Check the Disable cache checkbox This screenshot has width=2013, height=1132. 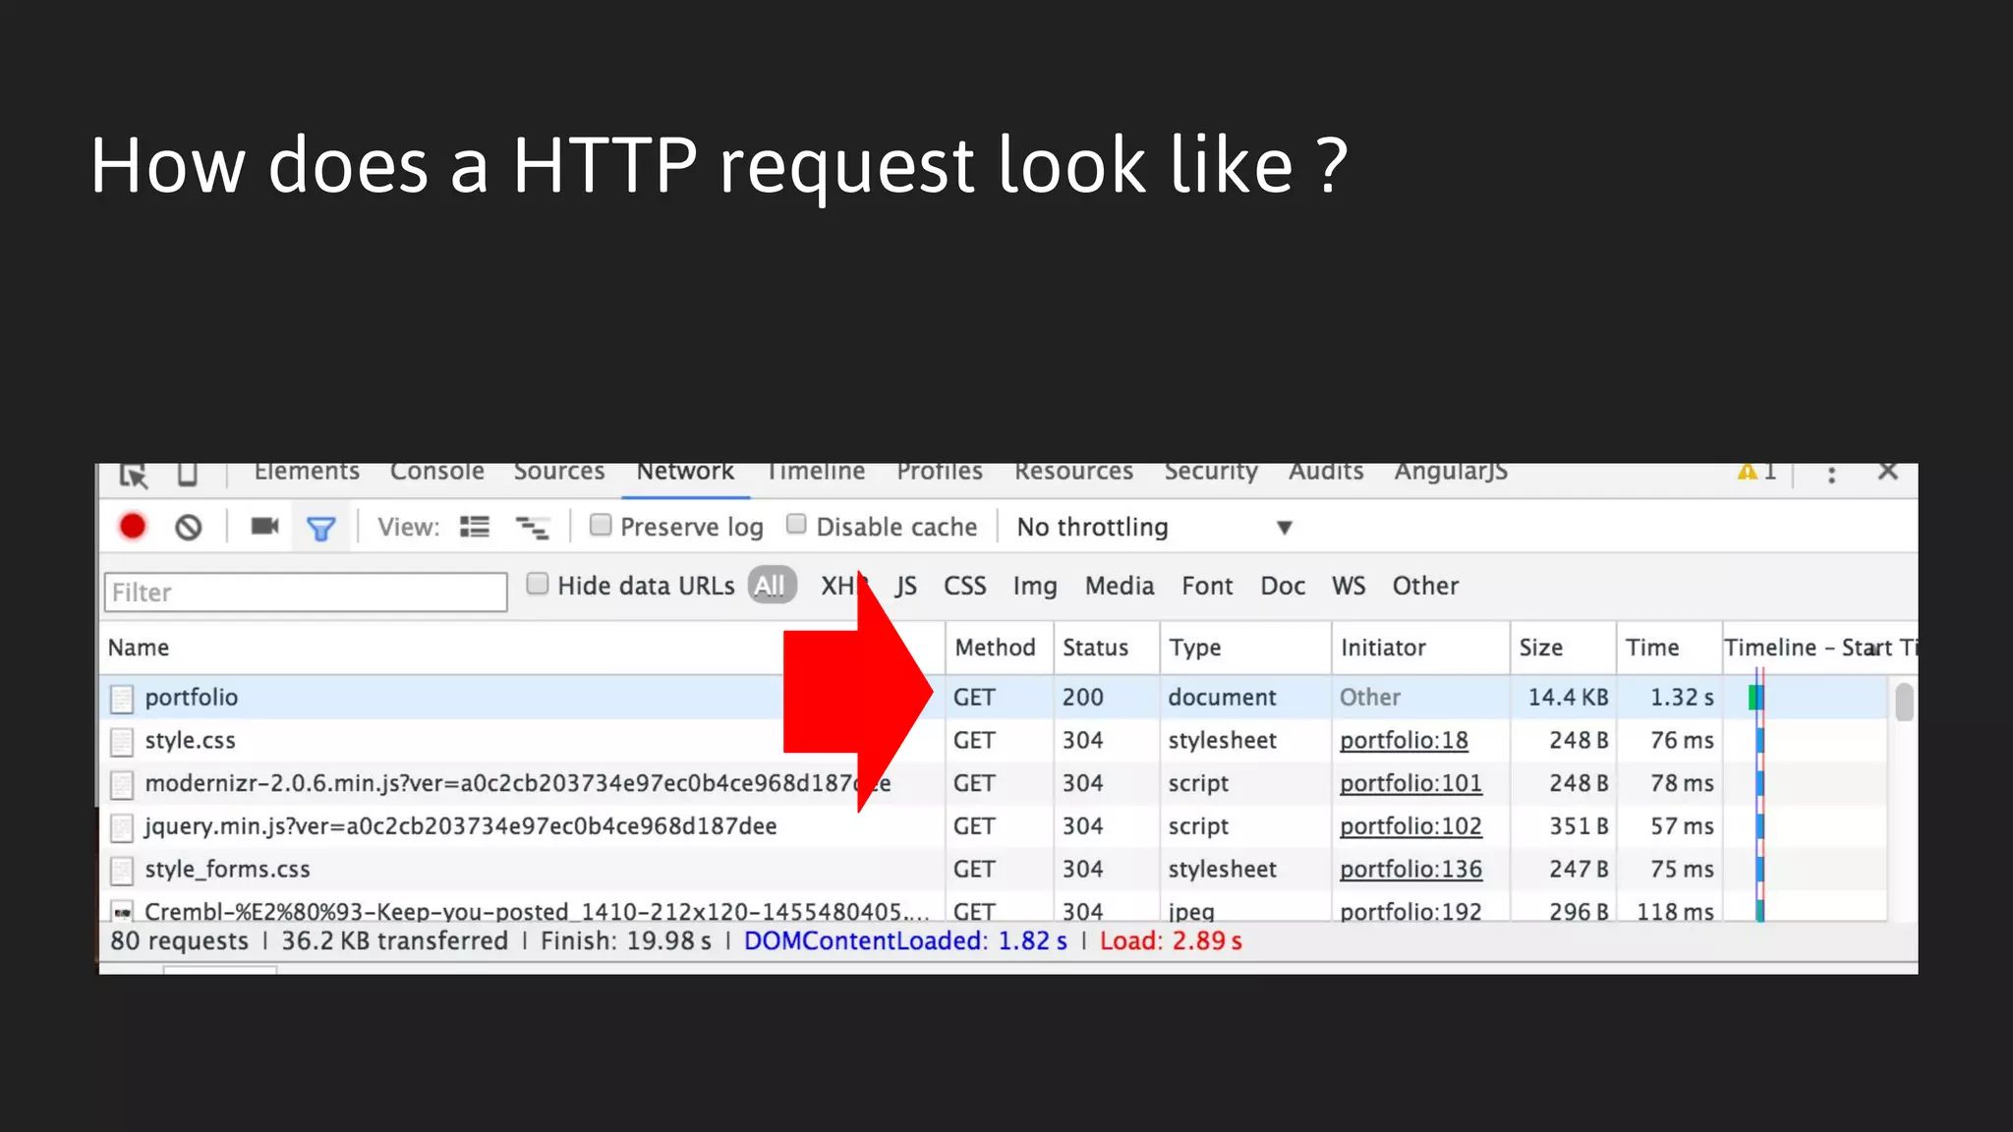click(797, 525)
